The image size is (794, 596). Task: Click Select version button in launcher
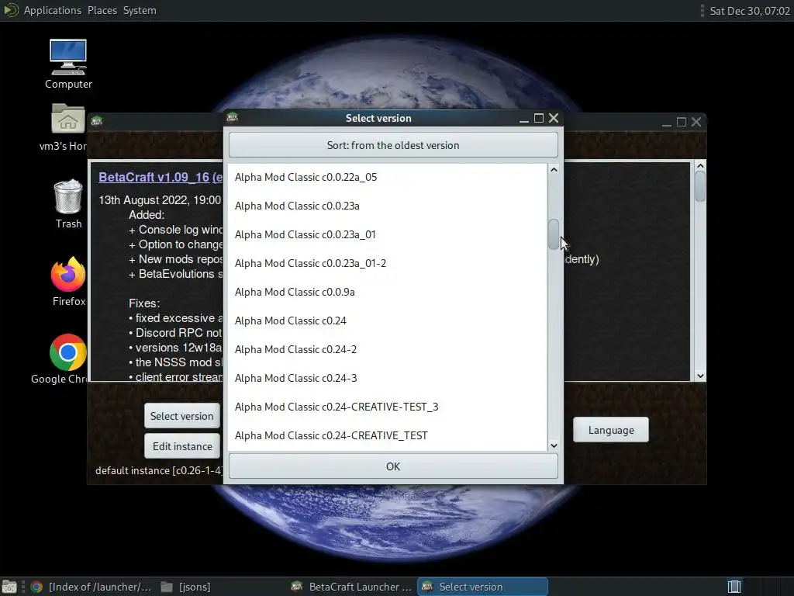pos(181,416)
